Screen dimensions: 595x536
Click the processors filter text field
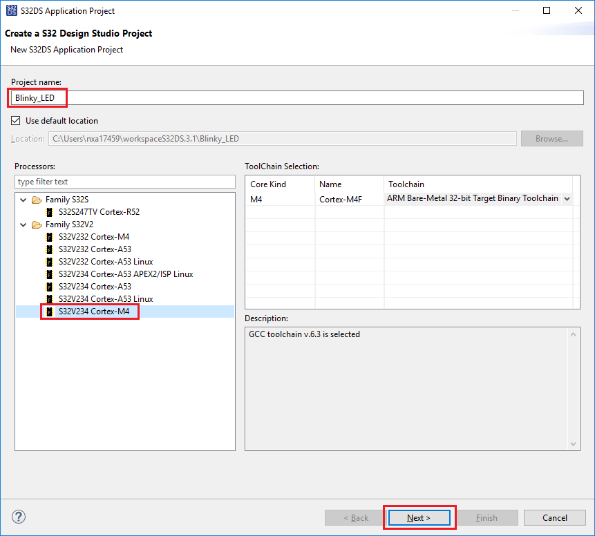point(125,182)
